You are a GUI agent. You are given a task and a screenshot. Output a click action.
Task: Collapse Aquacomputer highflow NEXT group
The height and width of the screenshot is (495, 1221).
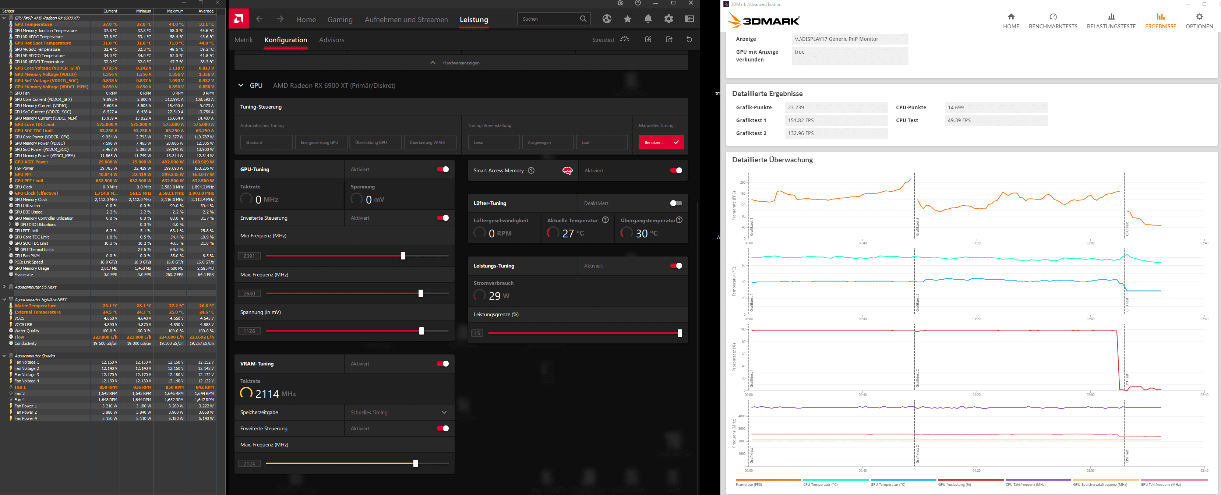coord(4,299)
